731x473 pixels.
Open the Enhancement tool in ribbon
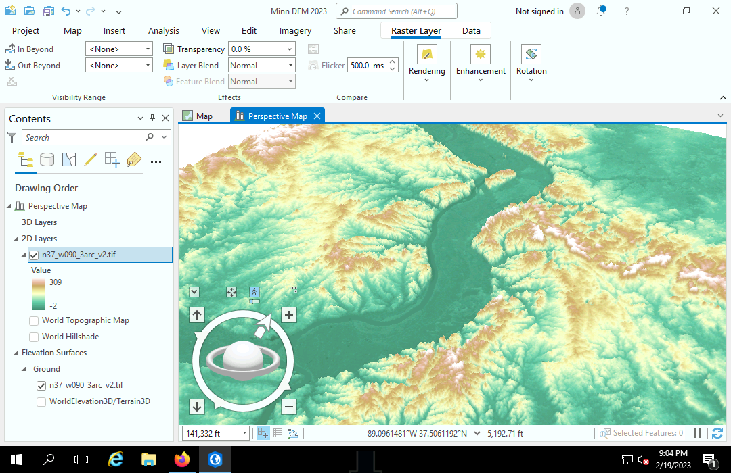click(481, 55)
